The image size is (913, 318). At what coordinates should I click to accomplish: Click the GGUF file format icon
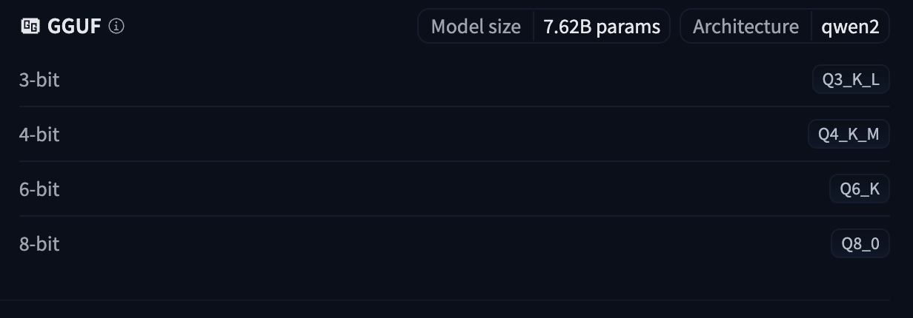click(x=30, y=27)
